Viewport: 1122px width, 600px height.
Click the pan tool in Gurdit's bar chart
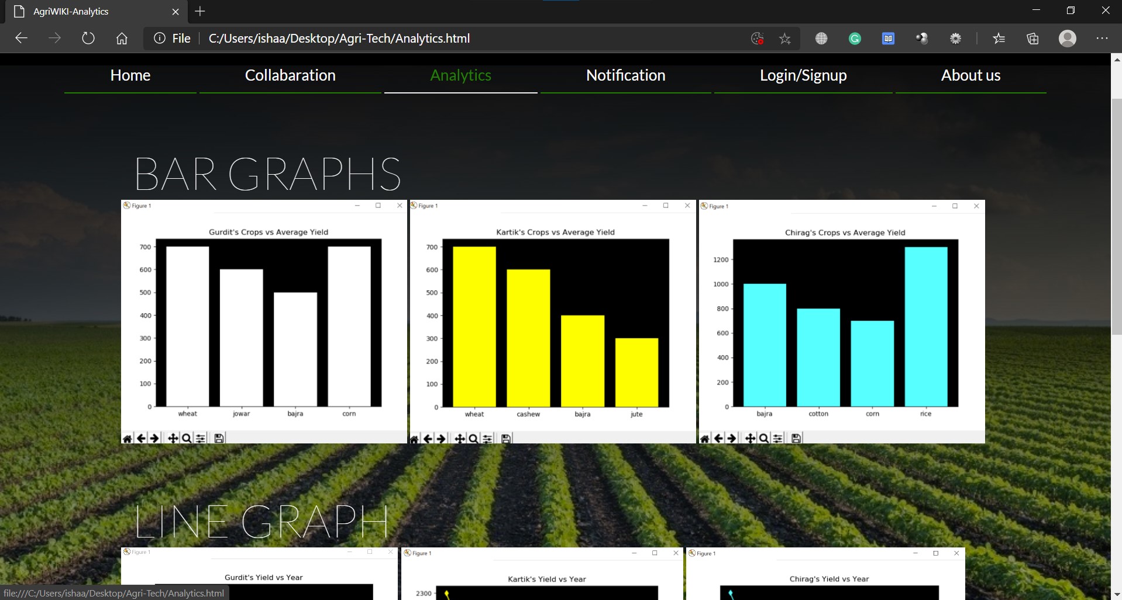[173, 438]
